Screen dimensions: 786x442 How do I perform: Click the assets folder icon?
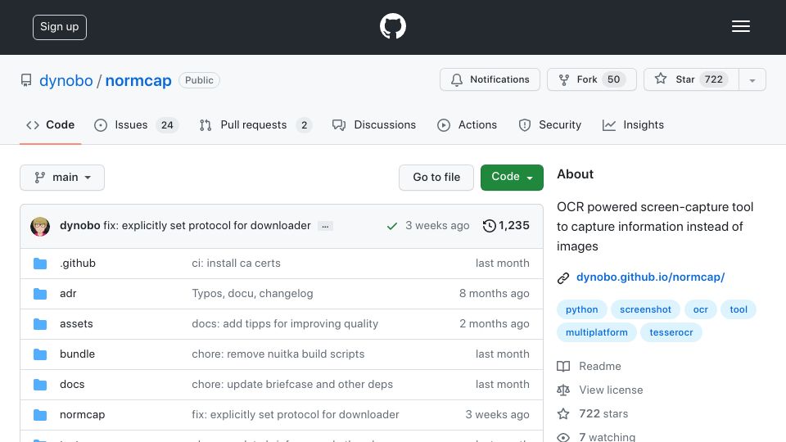tap(40, 324)
